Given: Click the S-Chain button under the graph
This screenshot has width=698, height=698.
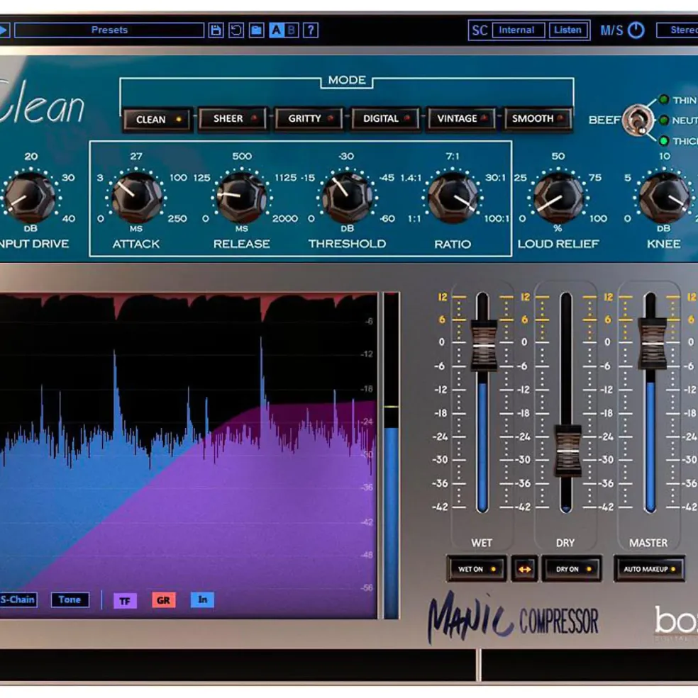Looking at the screenshot, I should click(18, 600).
